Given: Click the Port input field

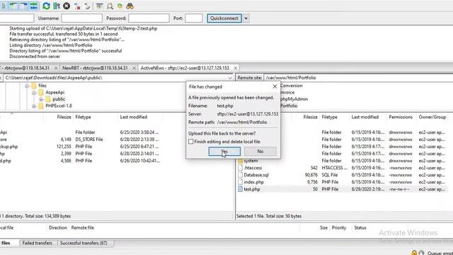Looking at the screenshot, I should pos(194,18).
